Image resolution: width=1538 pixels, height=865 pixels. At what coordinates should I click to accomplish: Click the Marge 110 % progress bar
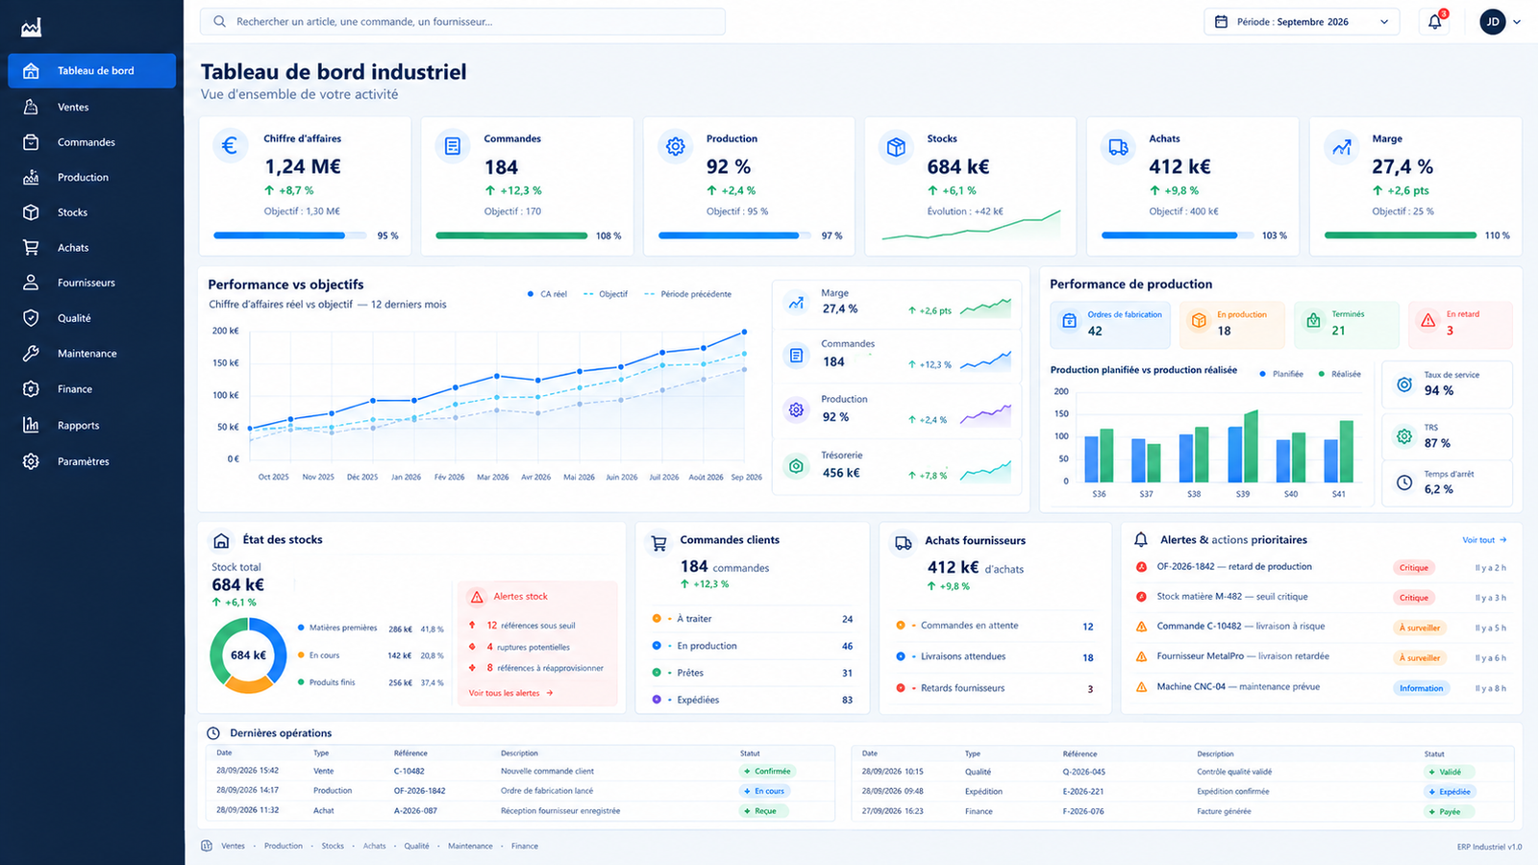(x=1401, y=235)
